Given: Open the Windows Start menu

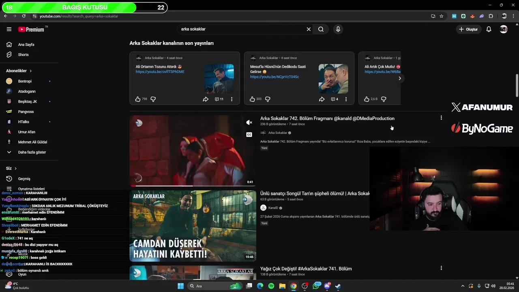Looking at the screenshot, I should 181,286.
